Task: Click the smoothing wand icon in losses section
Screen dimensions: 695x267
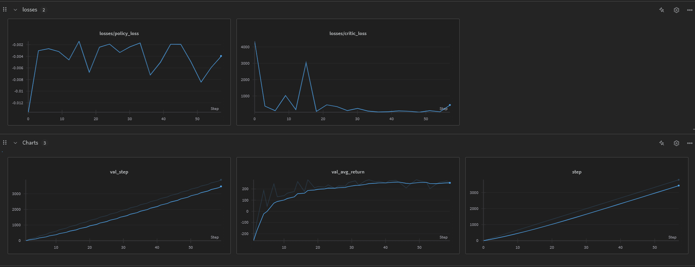Action: (x=662, y=10)
